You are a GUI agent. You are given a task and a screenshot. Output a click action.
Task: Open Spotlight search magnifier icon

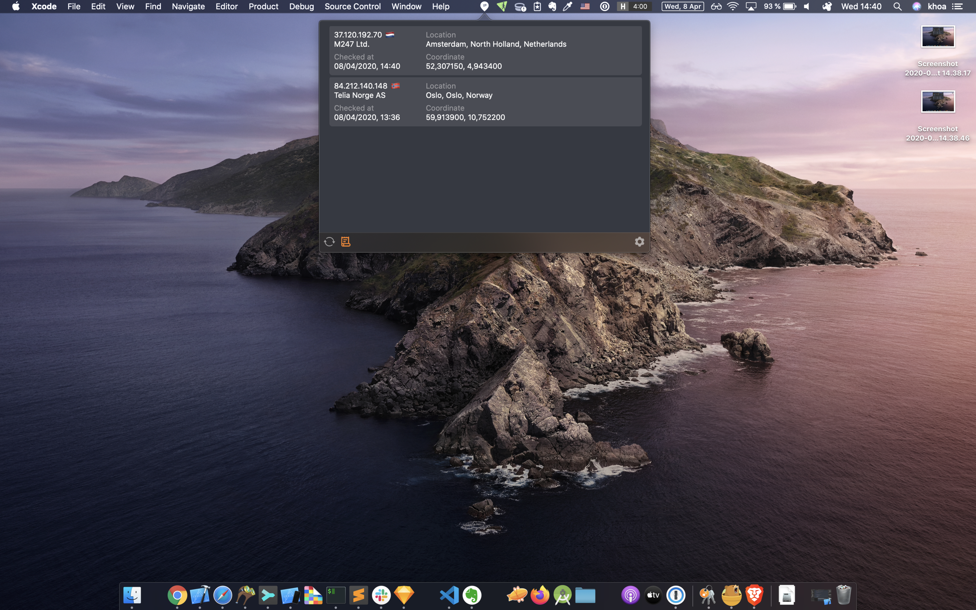tap(897, 6)
